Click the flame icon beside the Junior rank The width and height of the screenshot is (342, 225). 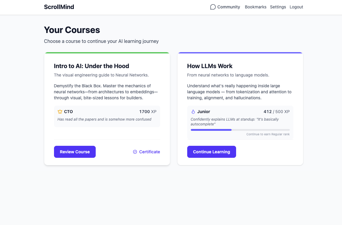pos(193,111)
